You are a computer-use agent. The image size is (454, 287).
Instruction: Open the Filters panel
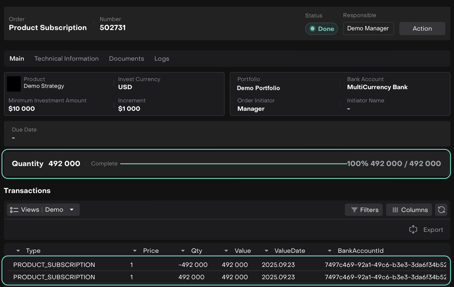(x=364, y=210)
